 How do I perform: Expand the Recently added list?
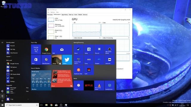coord(9,56)
